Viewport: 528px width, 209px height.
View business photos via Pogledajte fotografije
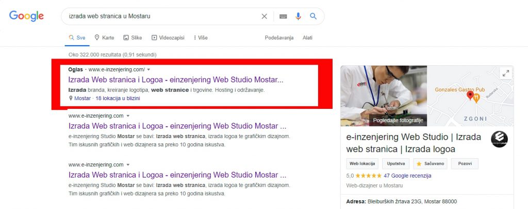(398, 121)
